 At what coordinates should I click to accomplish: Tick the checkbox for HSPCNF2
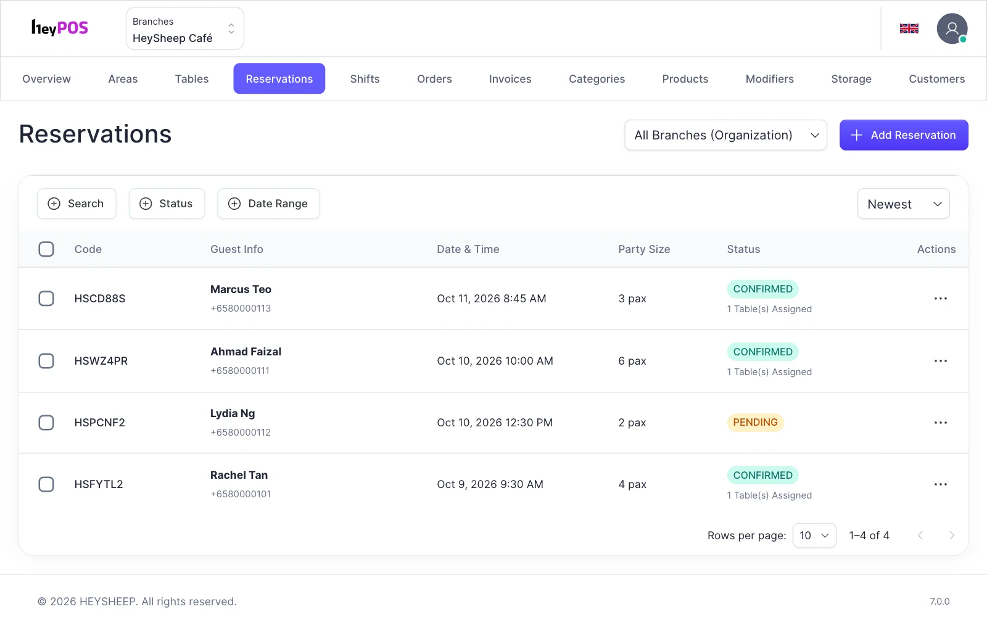point(46,423)
